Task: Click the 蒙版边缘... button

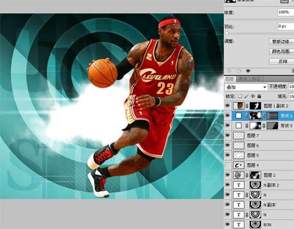Action: [282, 41]
